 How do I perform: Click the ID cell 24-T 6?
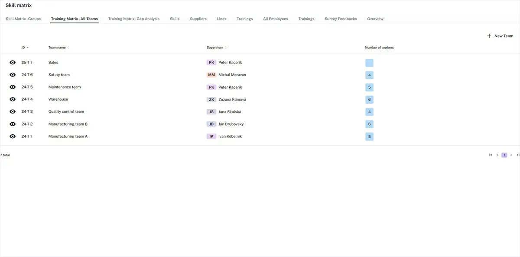coord(27,75)
